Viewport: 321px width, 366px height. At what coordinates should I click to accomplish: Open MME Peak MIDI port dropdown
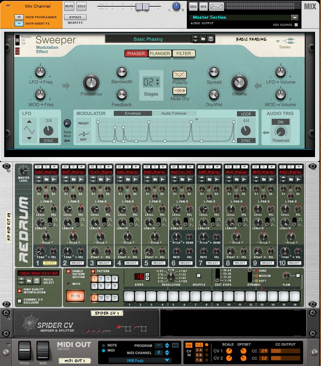coord(167,360)
